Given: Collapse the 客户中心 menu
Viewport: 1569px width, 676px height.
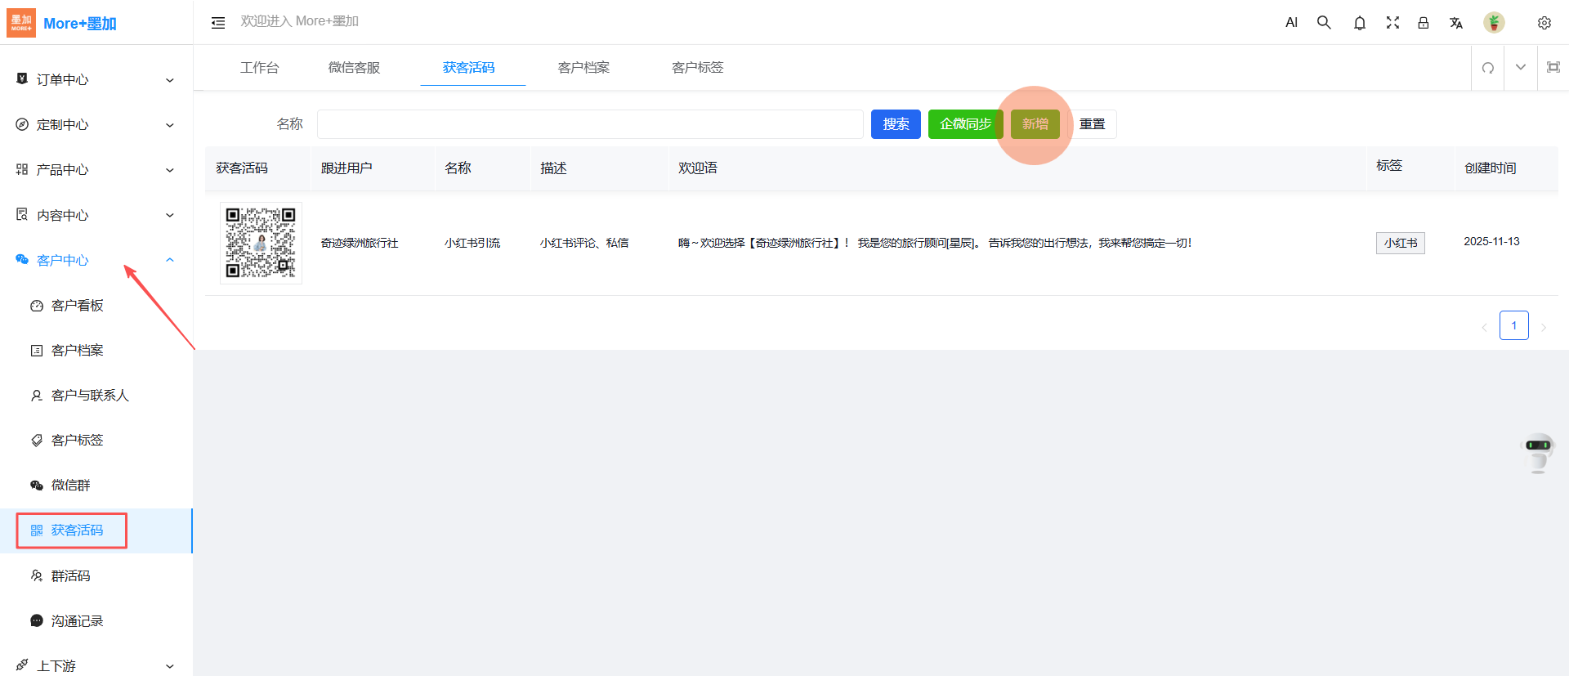Looking at the screenshot, I should coord(96,260).
